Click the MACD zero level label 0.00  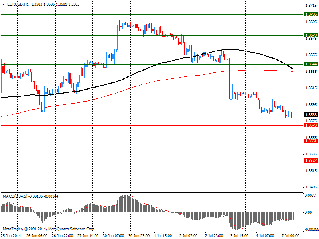308,212
